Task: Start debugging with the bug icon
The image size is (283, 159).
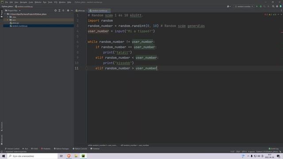Action: 260,7
